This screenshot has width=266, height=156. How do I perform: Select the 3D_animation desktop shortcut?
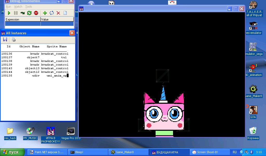coord(254,70)
